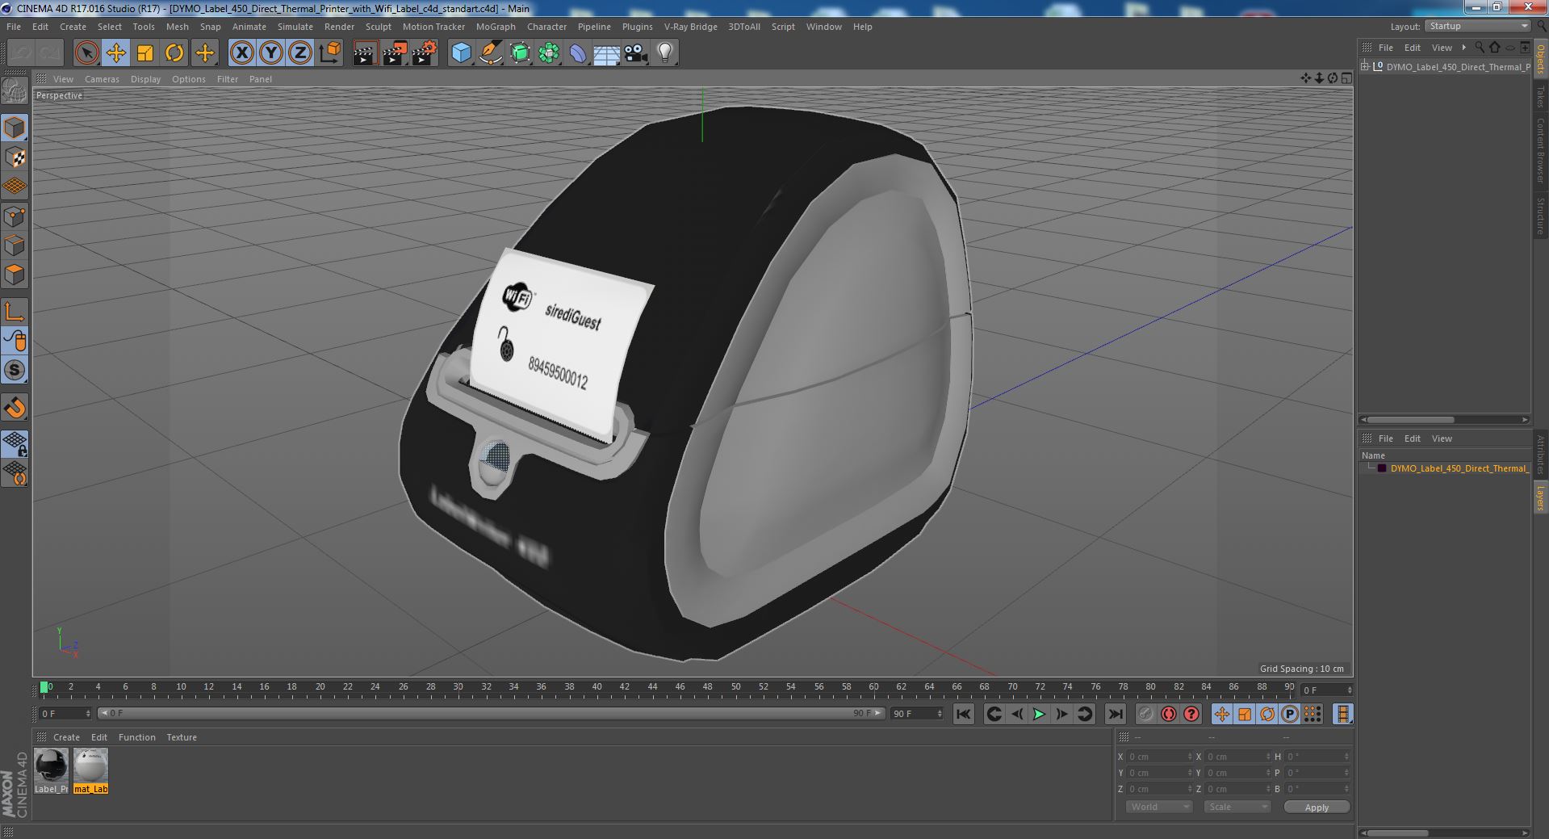The image size is (1549, 839).
Task: Switch to Edges mode
Action: click(15, 245)
